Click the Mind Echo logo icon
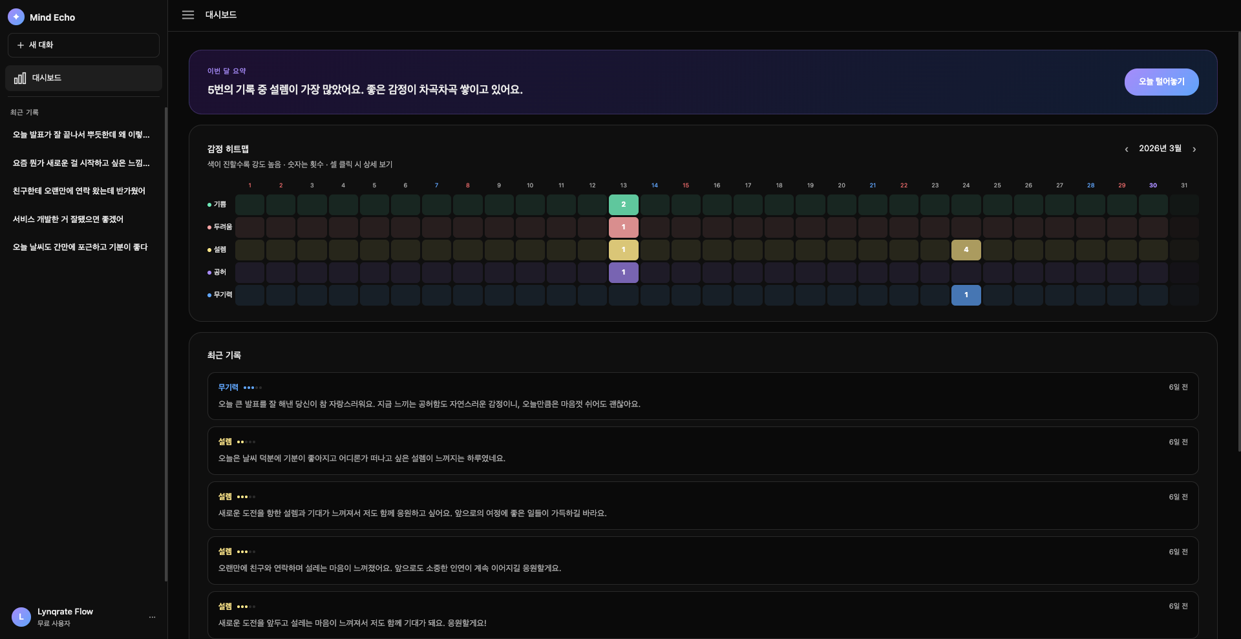The width and height of the screenshot is (1241, 639). (16, 17)
